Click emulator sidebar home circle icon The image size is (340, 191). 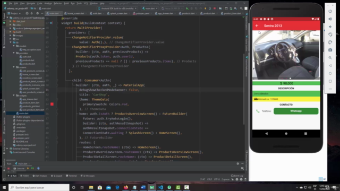click(330, 73)
